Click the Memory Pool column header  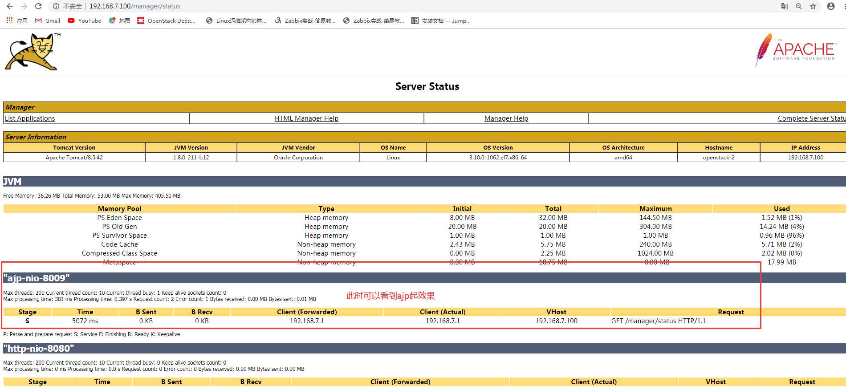tap(119, 209)
